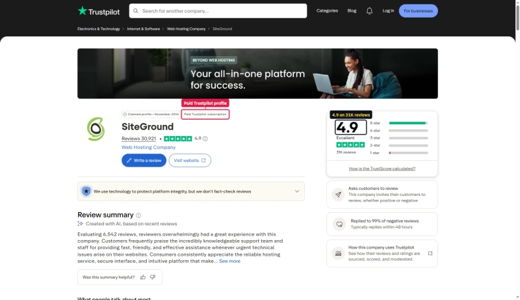The image size is (520, 300).
Task: Click the AI sparkle icon by Created with AI
Action: pyautogui.click(x=80, y=224)
